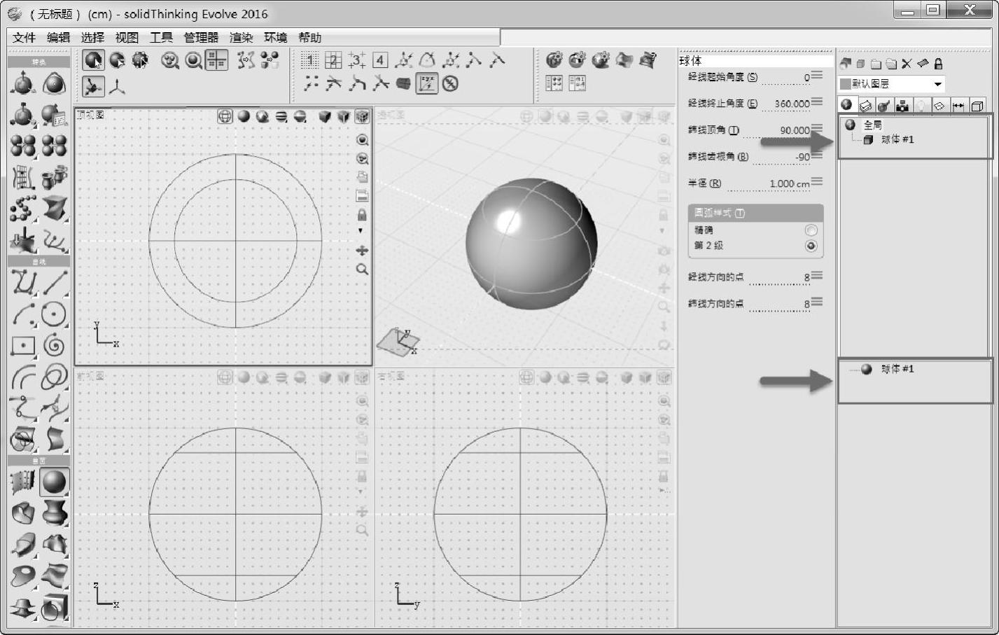The height and width of the screenshot is (635, 999).
Task: Open the 文件 menu
Action: [24, 38]
